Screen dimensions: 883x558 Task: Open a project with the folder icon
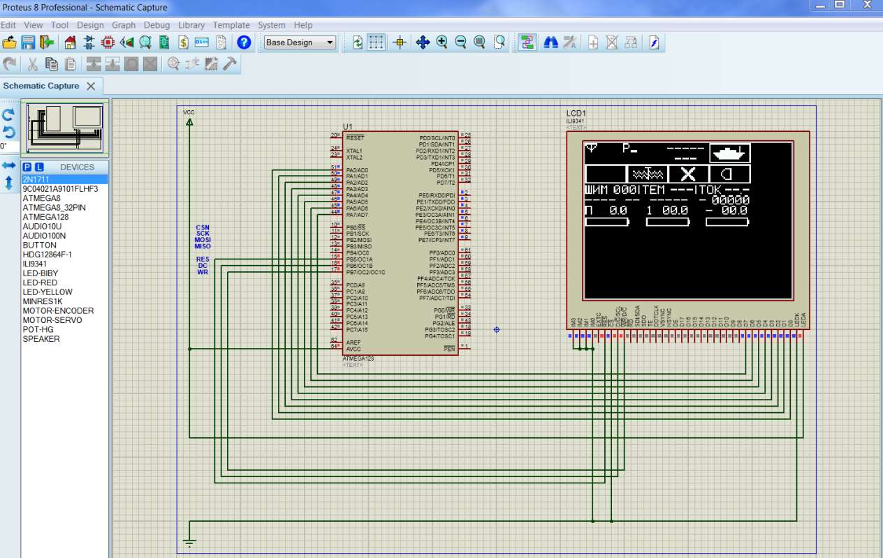tap(9, 43)
